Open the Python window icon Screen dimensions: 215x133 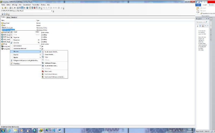tap(37, 8)
